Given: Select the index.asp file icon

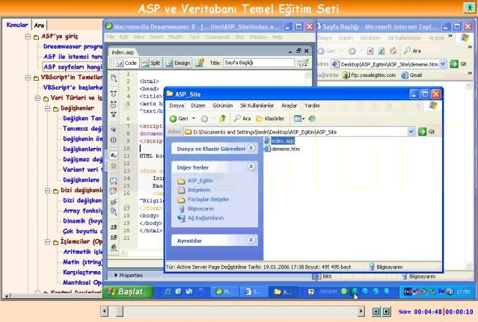Looking at the screenshot, I should pos(267,140).
